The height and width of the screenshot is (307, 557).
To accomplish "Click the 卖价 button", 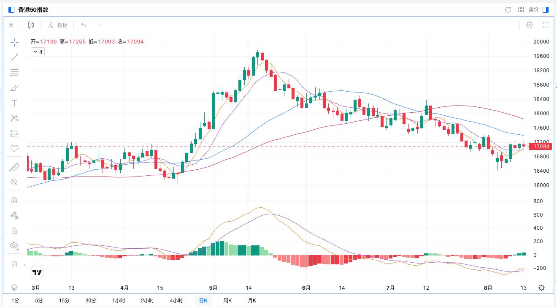I will pyautogui.click(x=534, y=10).
